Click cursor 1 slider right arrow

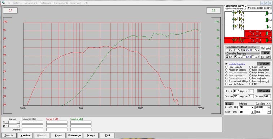point(18,122)
